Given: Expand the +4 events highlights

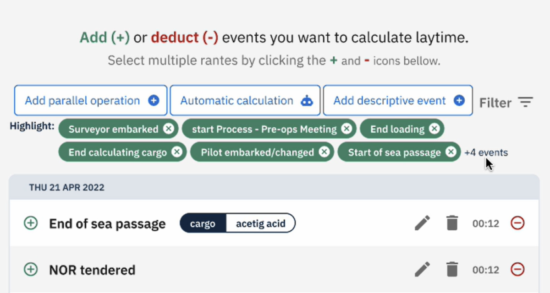Looking at the screenshot, I should (486, 152).
